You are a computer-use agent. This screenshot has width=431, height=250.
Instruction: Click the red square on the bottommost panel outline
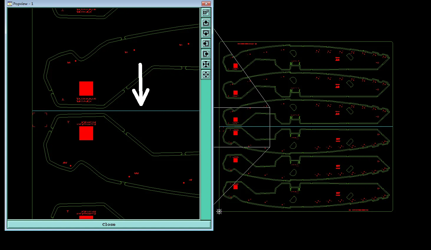(x=236, y=187)
